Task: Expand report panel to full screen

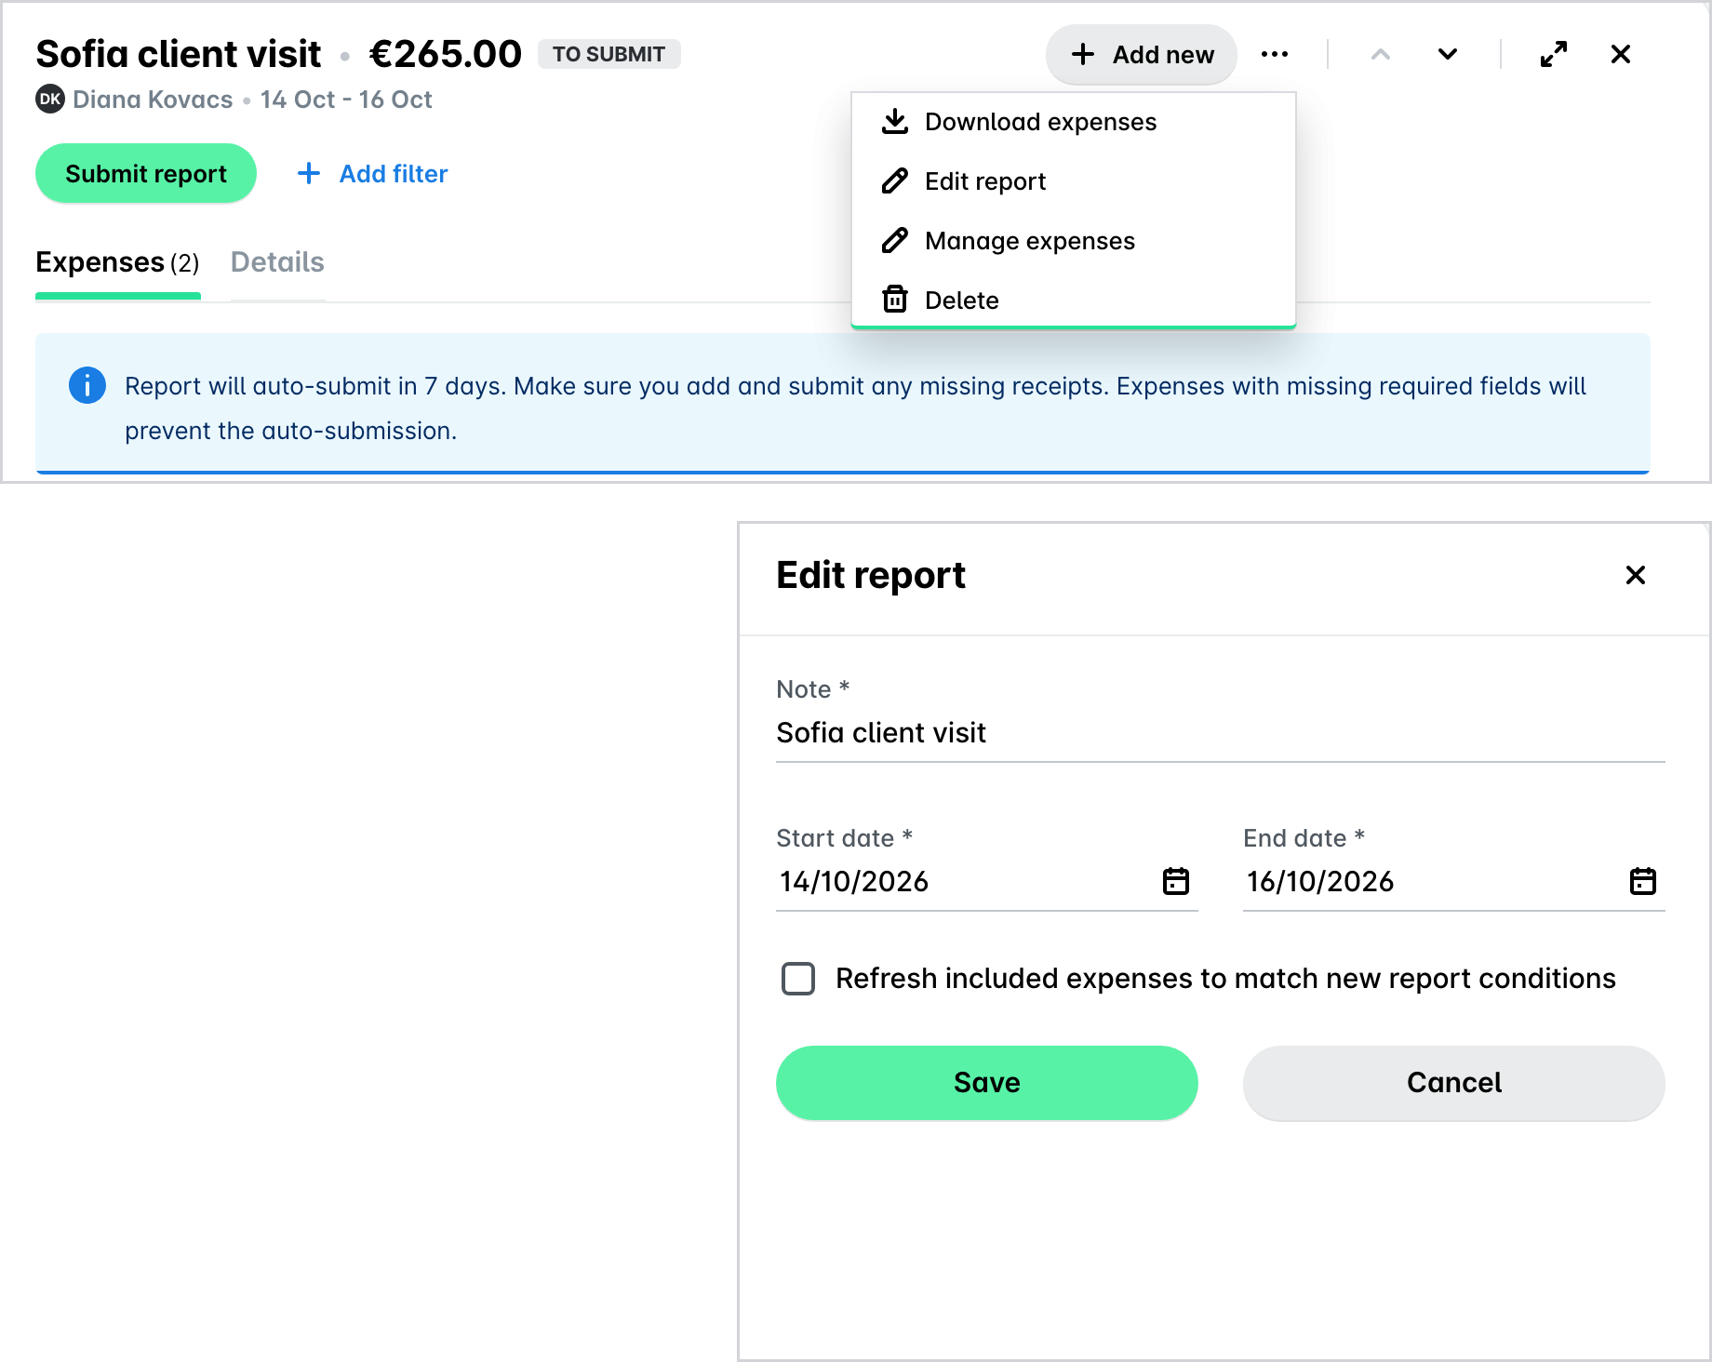Action: [x=1554, y=54]
